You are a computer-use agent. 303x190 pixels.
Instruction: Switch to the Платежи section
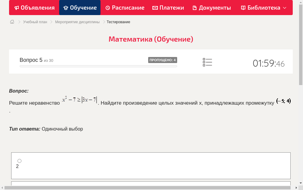coord(171,8)
